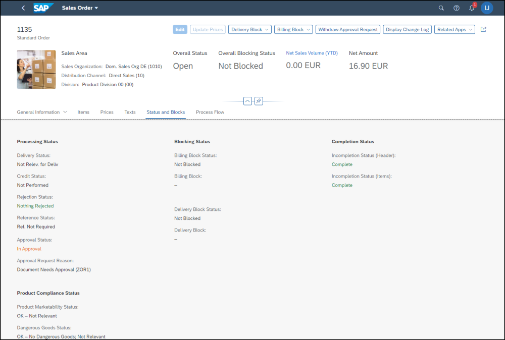This screenshot has width=505, height=340.
Task: Open the help question mark icon
Action: (x=457, y=8)
